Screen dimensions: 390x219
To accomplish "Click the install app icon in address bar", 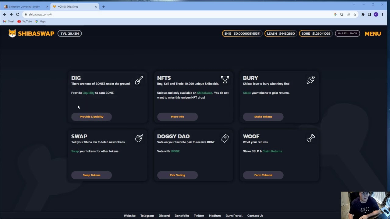I will [x=342, y=14].
